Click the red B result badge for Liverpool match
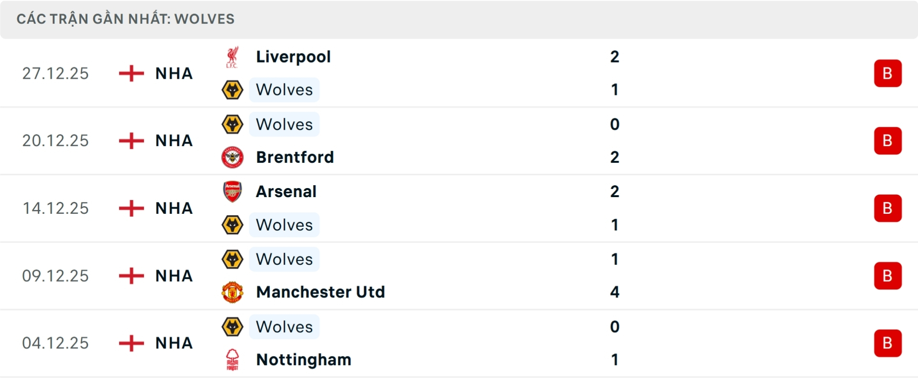 (888, 73)
